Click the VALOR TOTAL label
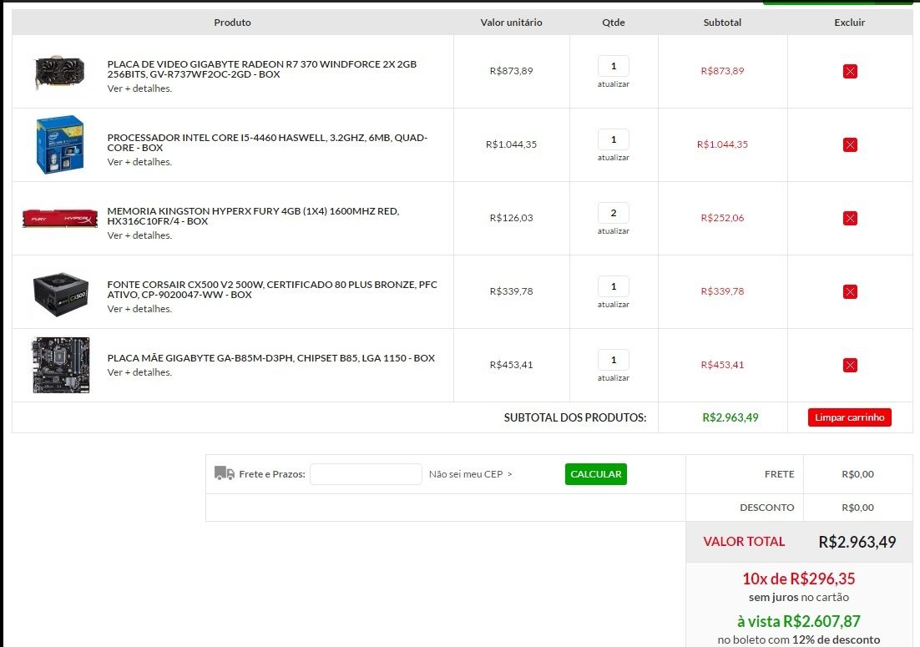The image size is (920, 647). click(744, 542)
